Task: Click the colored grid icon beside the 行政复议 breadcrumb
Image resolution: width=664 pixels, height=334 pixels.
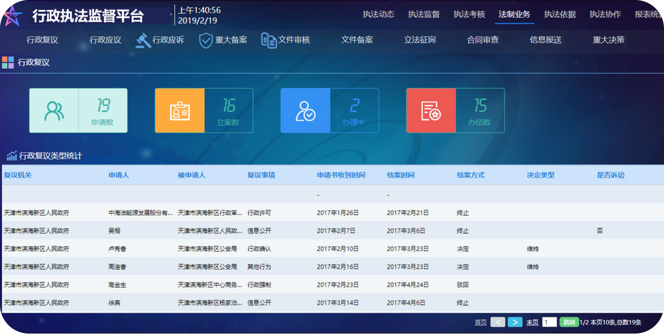Action: [x=7, y=63]
